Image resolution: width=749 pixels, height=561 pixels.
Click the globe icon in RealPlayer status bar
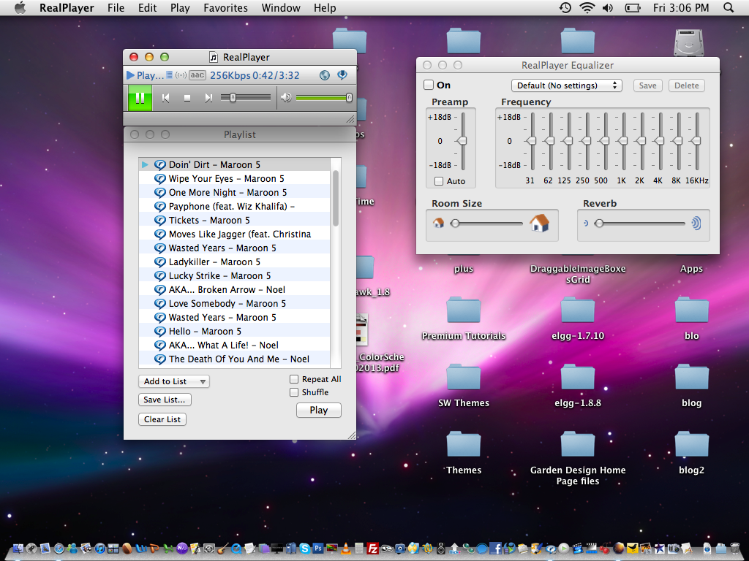pos(324,75)
